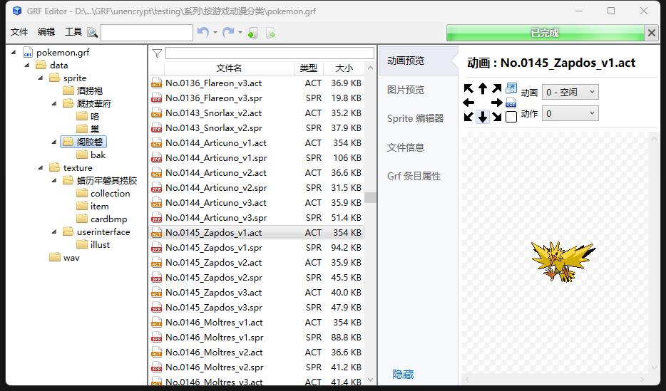Open the 文件 menu

tap(19, 32)
